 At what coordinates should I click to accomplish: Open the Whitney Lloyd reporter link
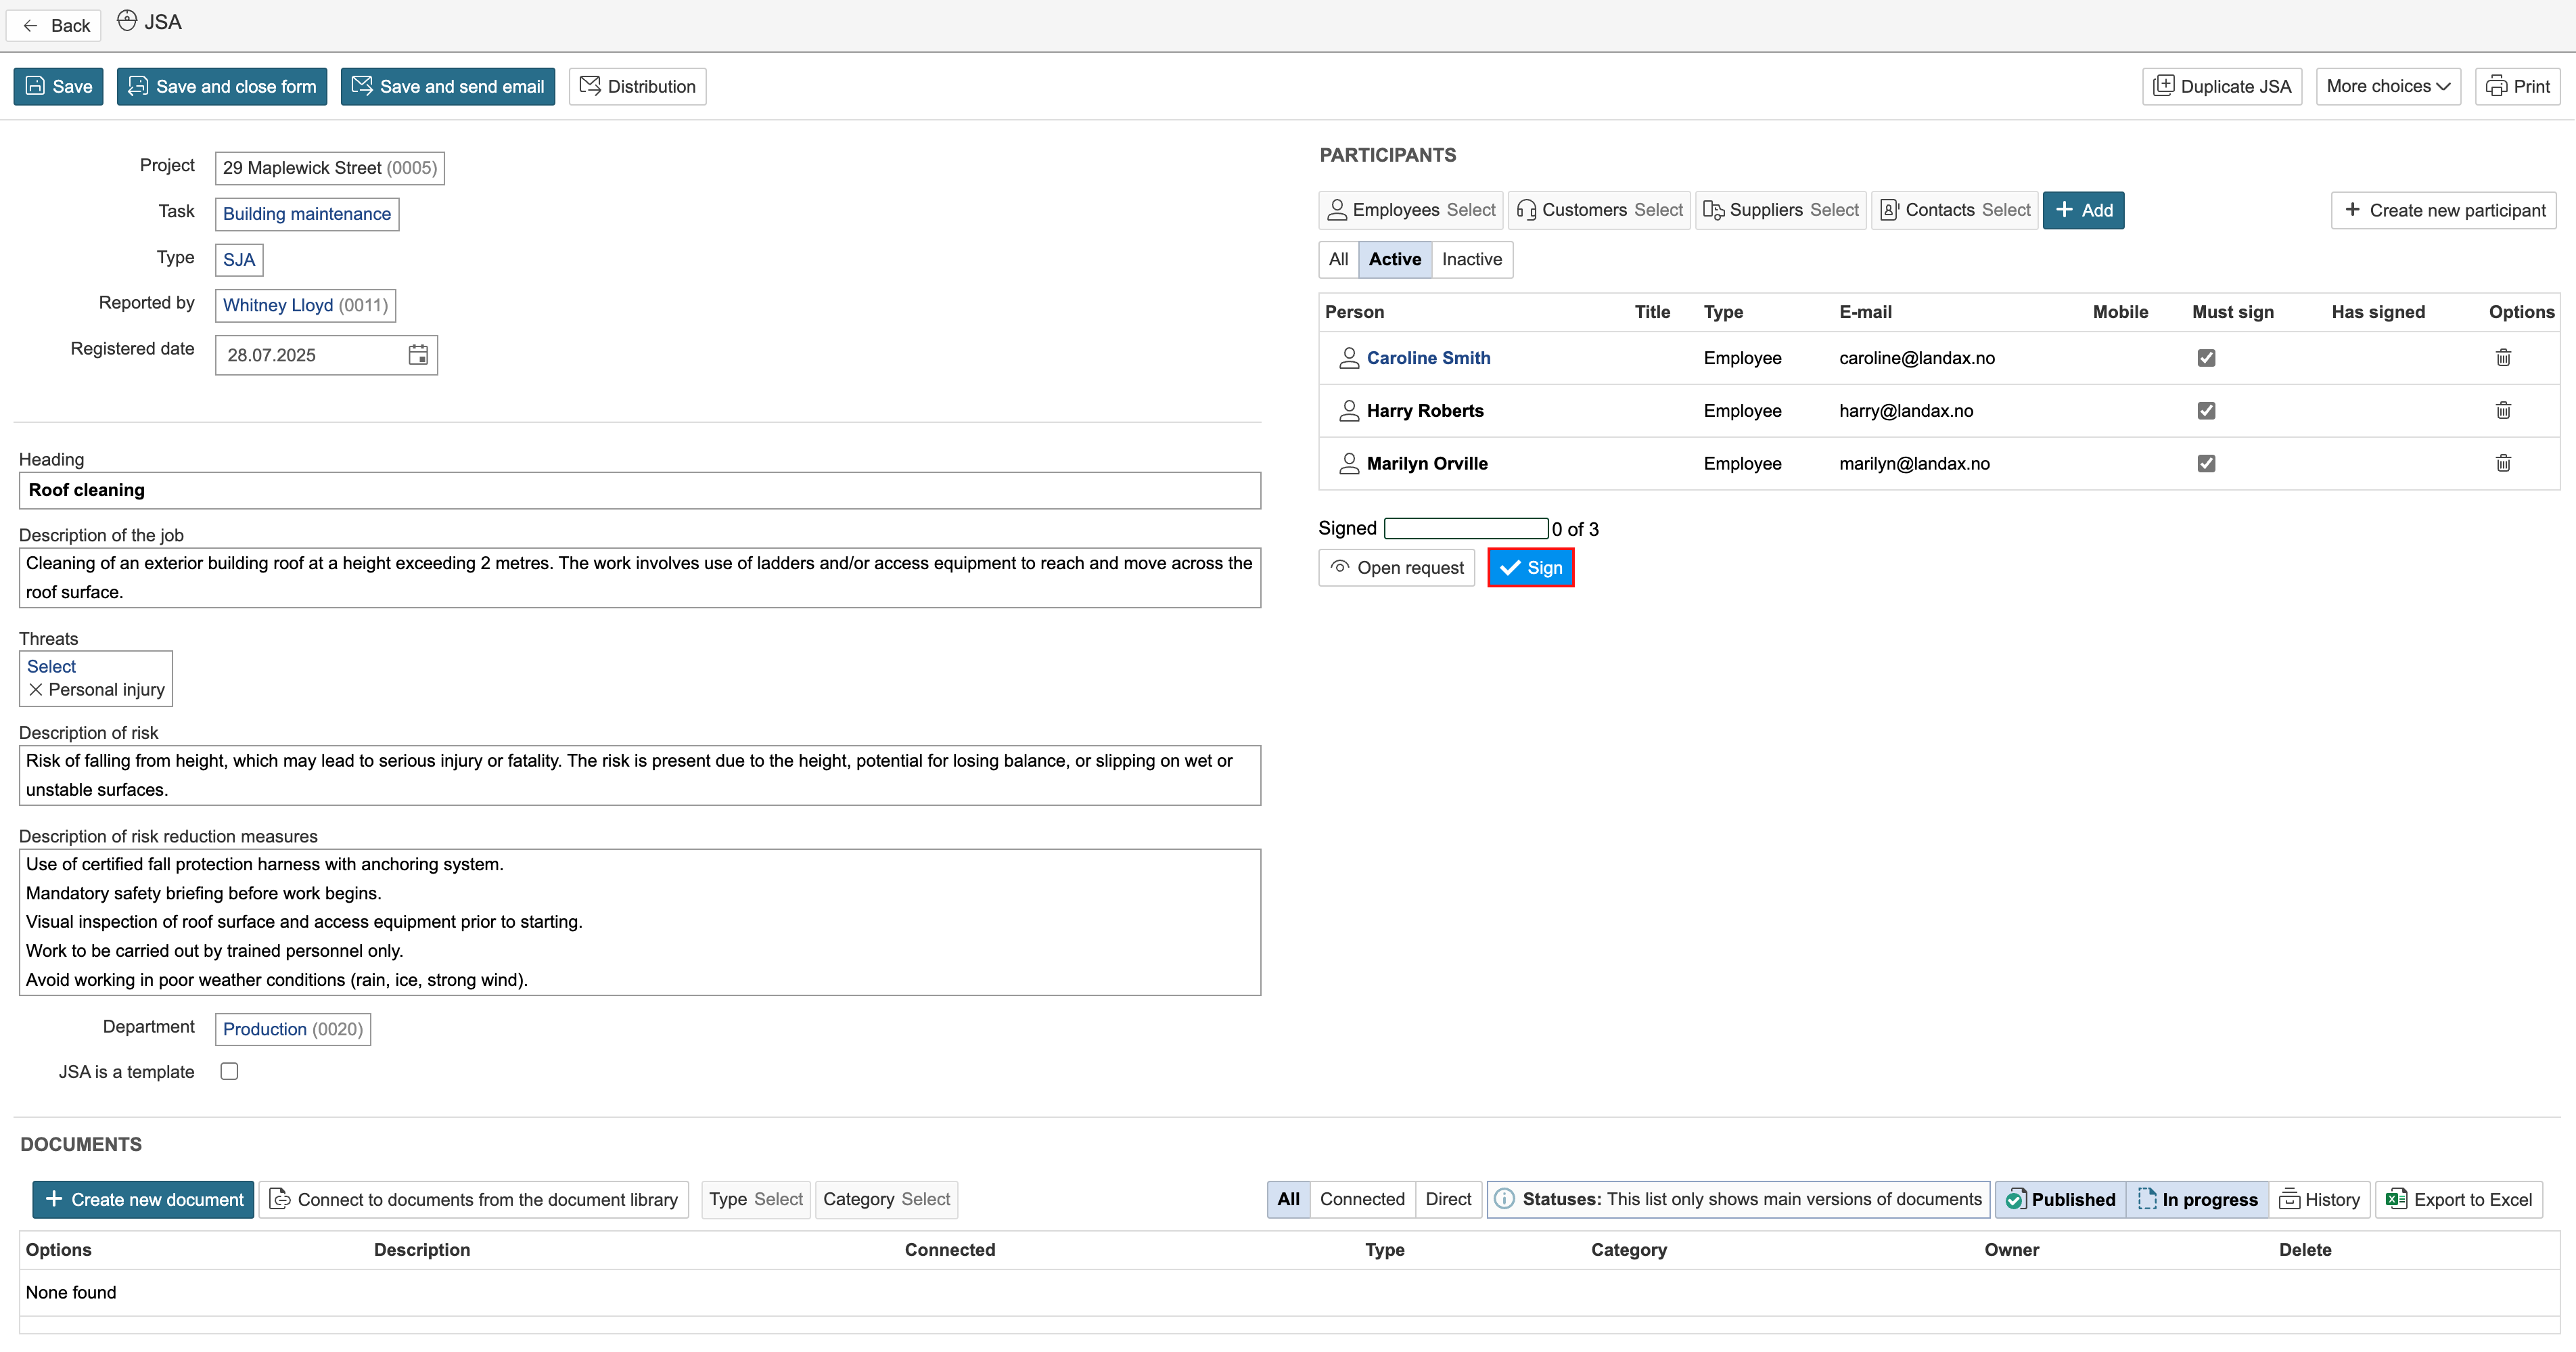(x=278, y=305)
